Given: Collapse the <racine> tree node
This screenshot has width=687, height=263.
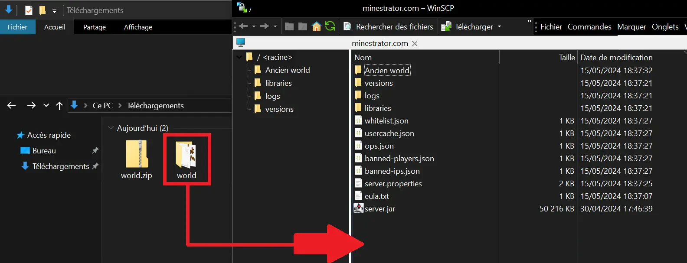Looking at the screenshot, I should (x=239, y=57).
